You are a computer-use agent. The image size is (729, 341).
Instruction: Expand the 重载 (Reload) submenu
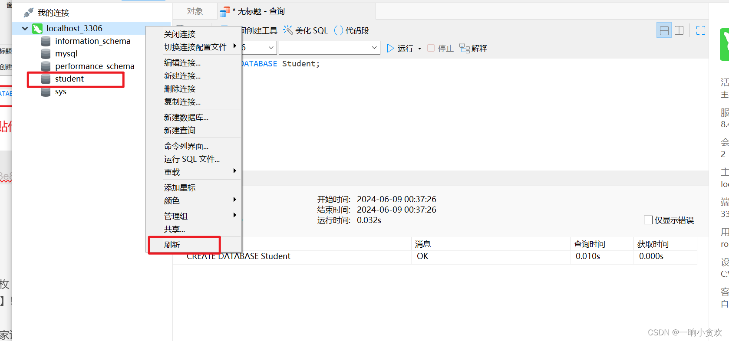click(235, 171)
